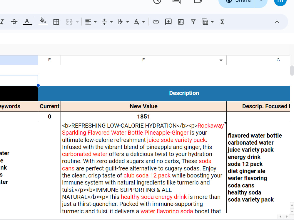Open filter views table icon
This screenshot has width=294, height=220.
(205, 22)
